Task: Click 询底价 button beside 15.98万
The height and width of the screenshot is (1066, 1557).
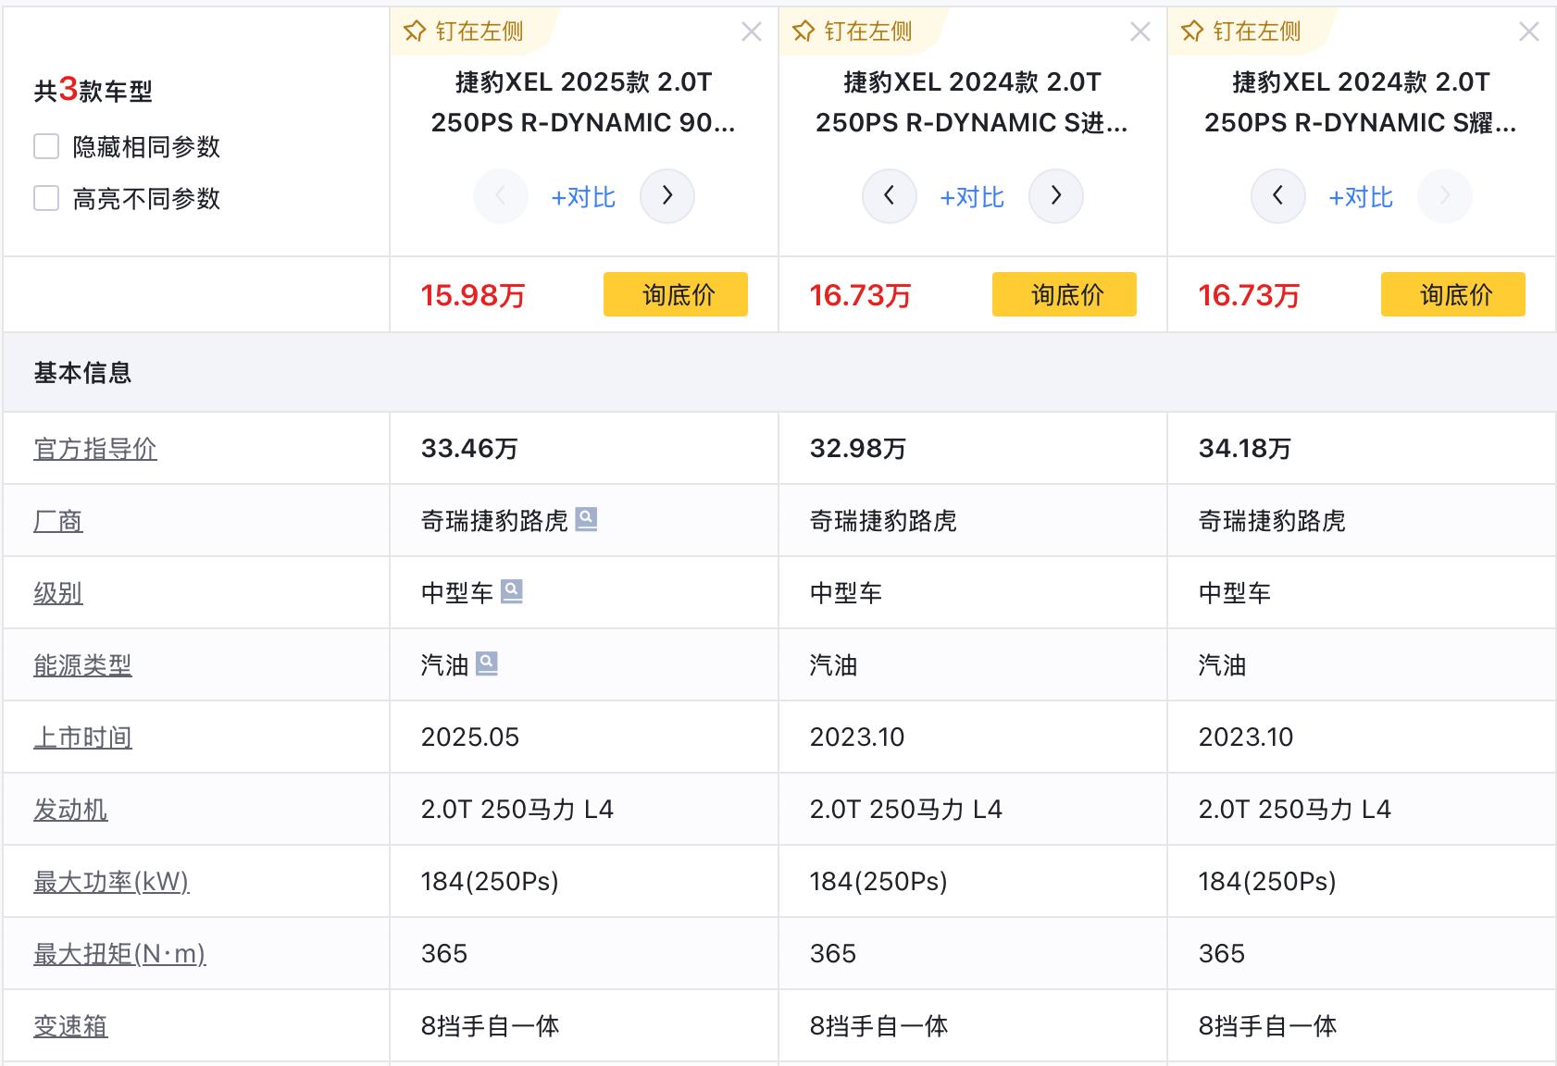Action: [x=675, y=294]
